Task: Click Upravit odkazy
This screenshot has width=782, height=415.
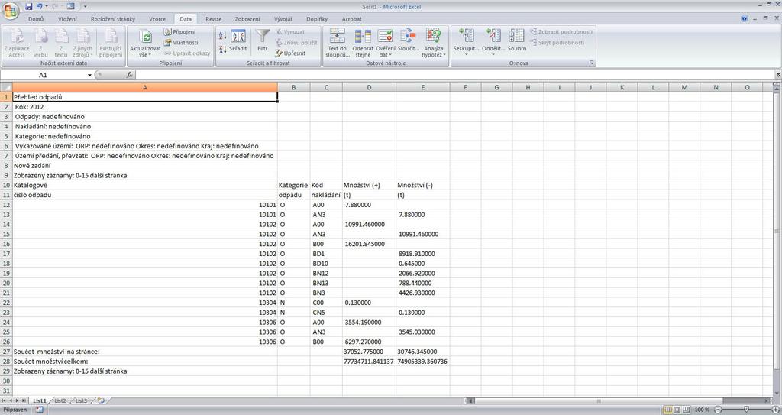Action: (187, 53)
